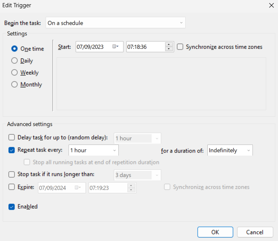The image size is (278, 241).
Task: Select the Daily radio button
Action: 15,61
